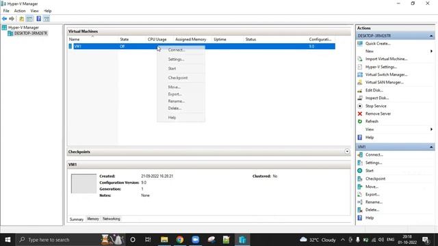The width and height of the screenshot is (438, 246).
Task: Open Task View on the taskbar
Action: click(x=148, y=240)
